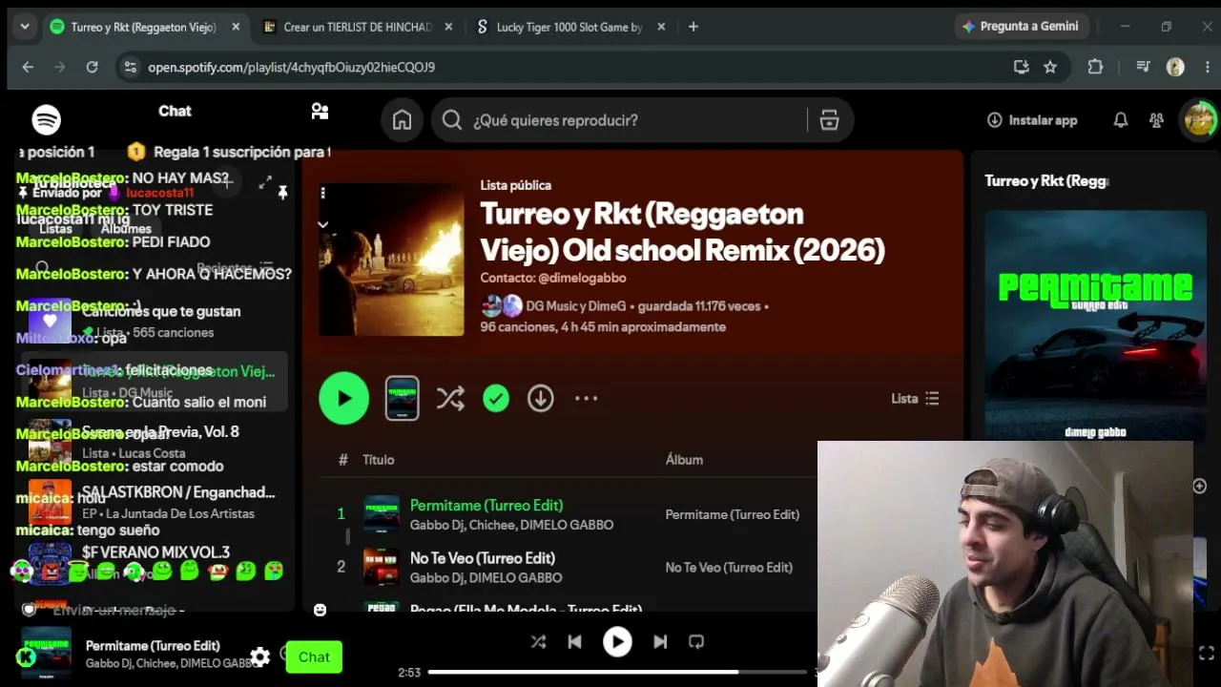This screenshot has width=1221, height=687.
Task: Bookmark this page with the star
Action: (1050, 67)
